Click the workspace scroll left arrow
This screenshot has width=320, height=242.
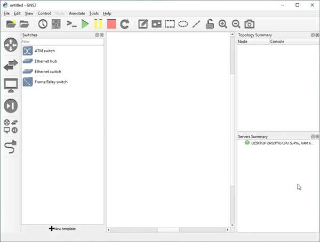pyautogui.click(x=108, y=230)
